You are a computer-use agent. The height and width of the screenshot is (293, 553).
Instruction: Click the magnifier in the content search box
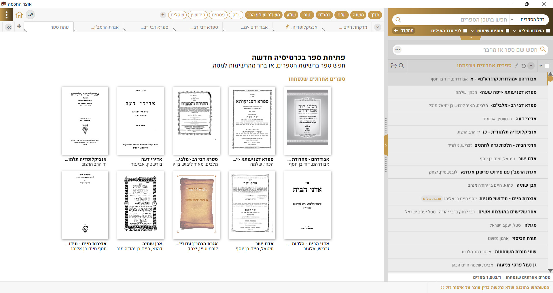[398, 20]
